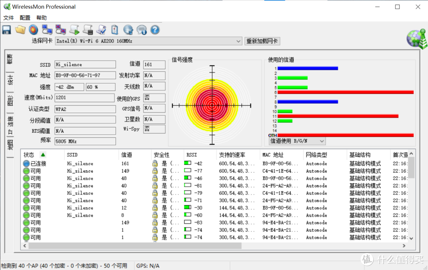Sort the list by the SSID column header
This screenshot has height=270, width=428.
click(x=92, y=155)
